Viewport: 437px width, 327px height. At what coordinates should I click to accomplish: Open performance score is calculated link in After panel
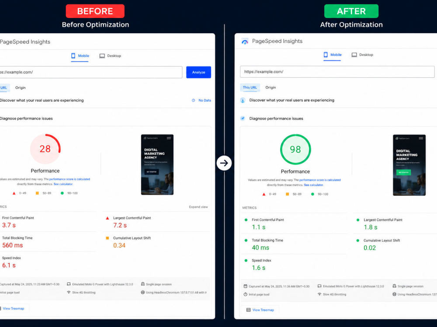(320, 180)
